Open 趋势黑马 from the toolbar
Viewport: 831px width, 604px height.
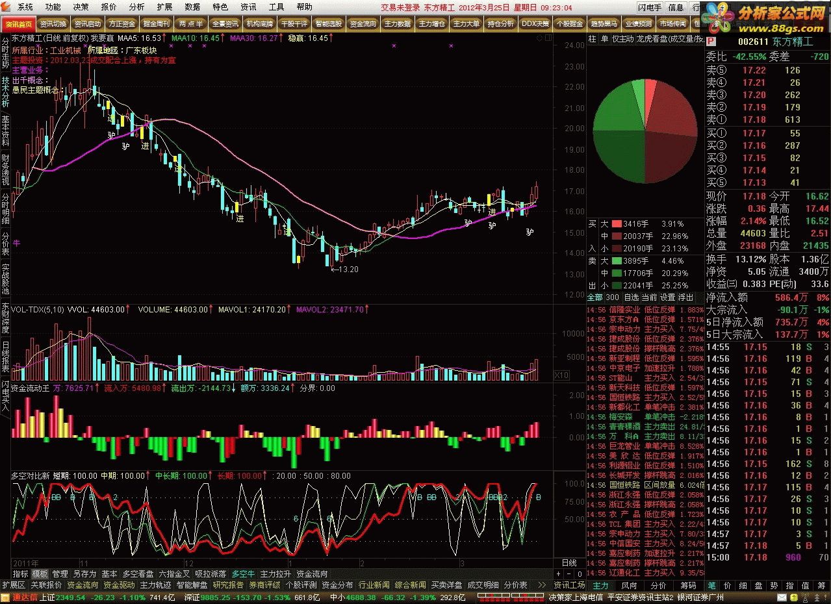click(604, 23)
